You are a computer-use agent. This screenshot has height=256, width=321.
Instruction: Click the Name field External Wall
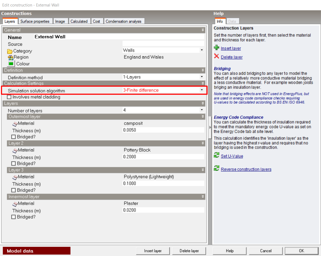(x=119, y=37)
